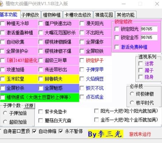Select 子弹加倍 radio button
The width and height of the screenshot is (162, 143).
tap(5, 113)
